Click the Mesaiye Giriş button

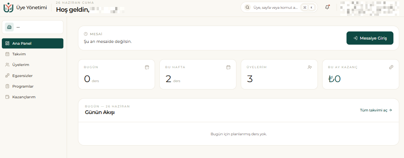coord(370,38)
